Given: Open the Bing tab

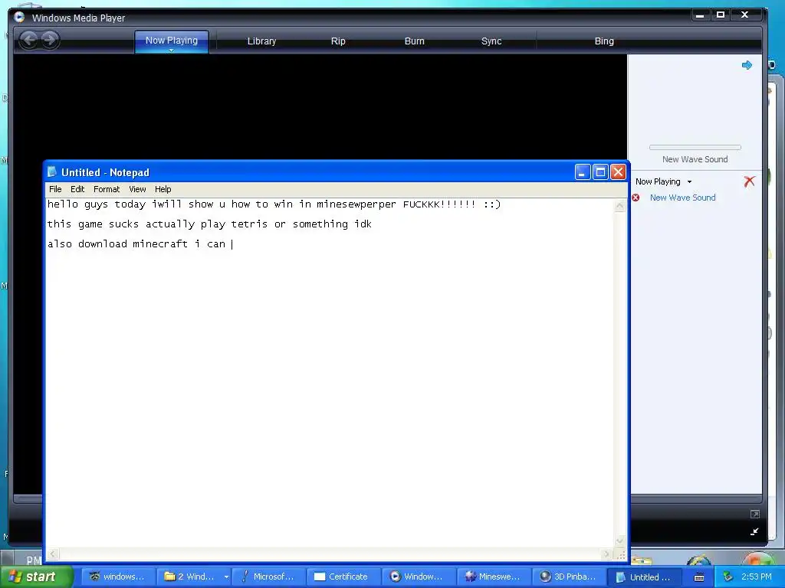Looking at the screenshot, I should 604,41.
